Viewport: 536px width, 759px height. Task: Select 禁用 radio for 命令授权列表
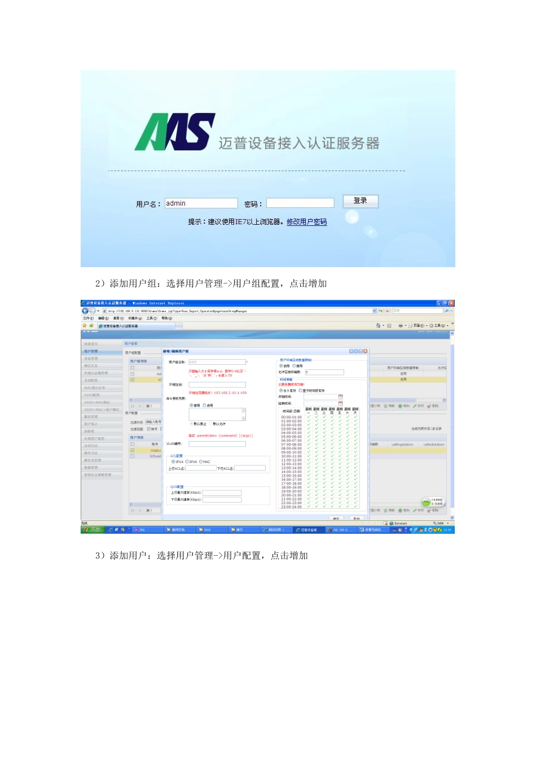[x=191, y=405]
